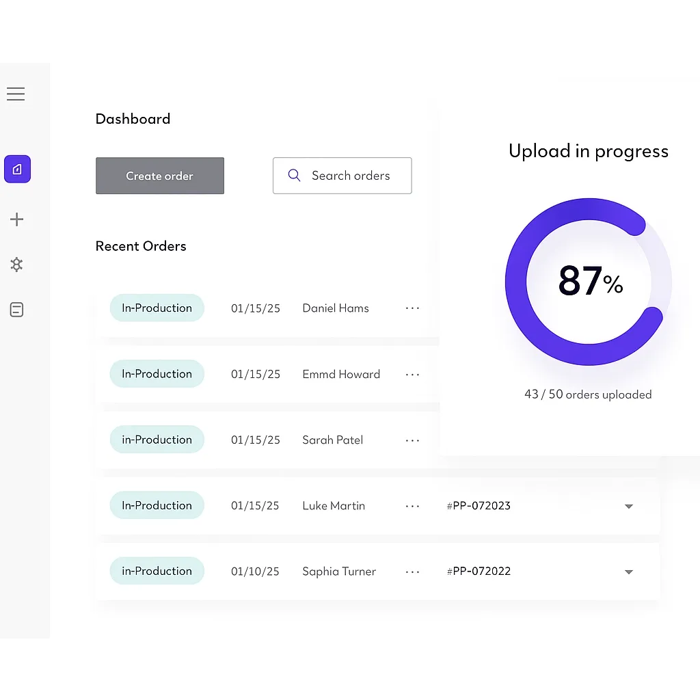
Task: Open the hamburger navigation menu
Action: point(16,94)
